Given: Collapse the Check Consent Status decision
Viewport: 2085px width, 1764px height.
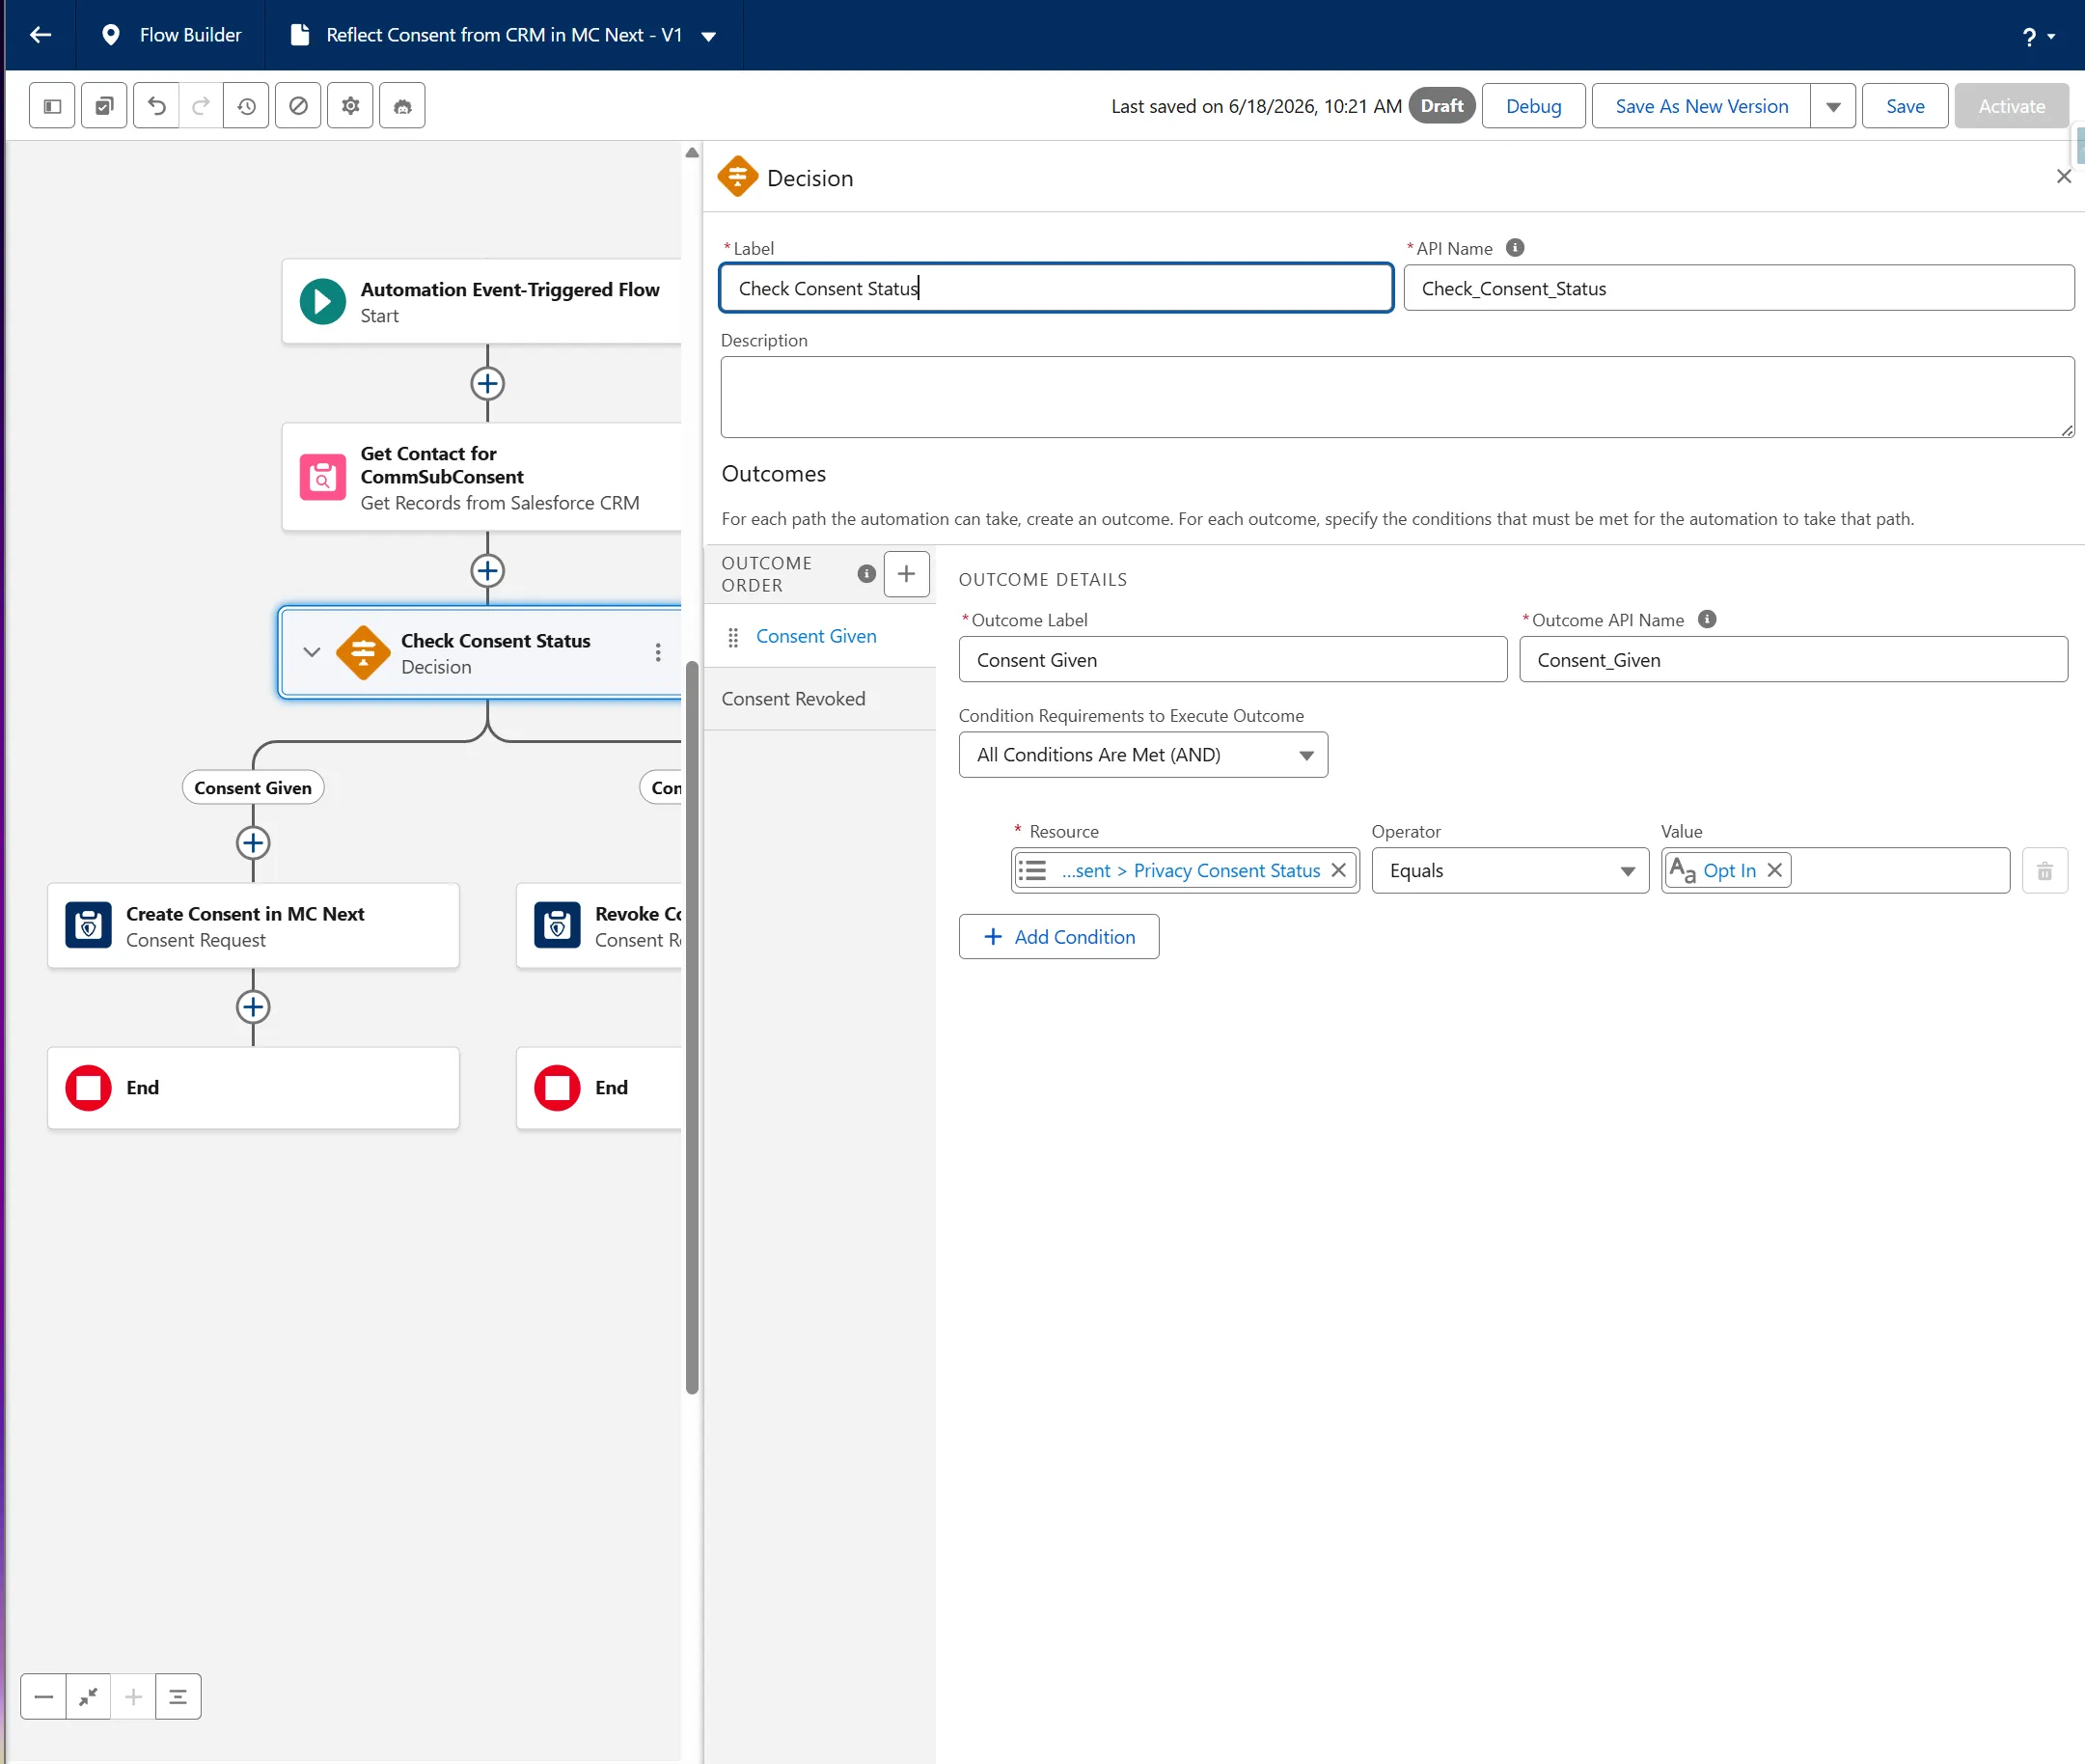Looking at the screenshot, I should click(x=311, y=652).
